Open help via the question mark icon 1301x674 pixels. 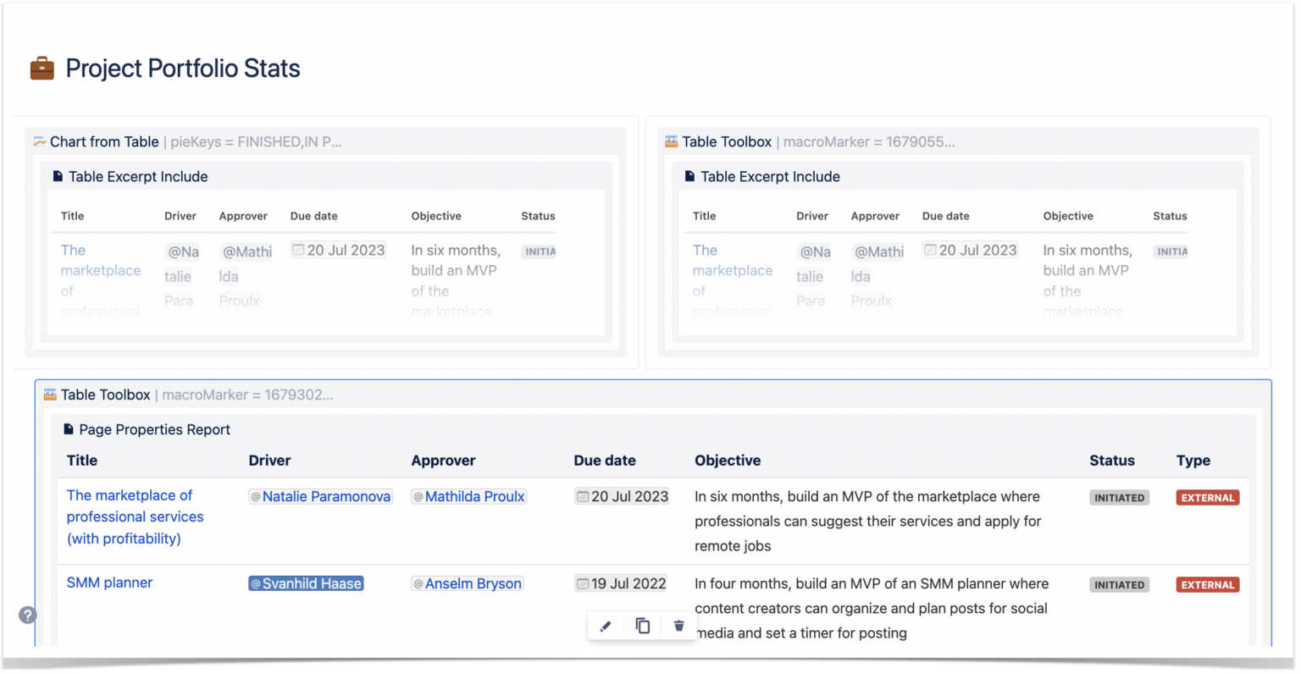click(x=27, y=615)
